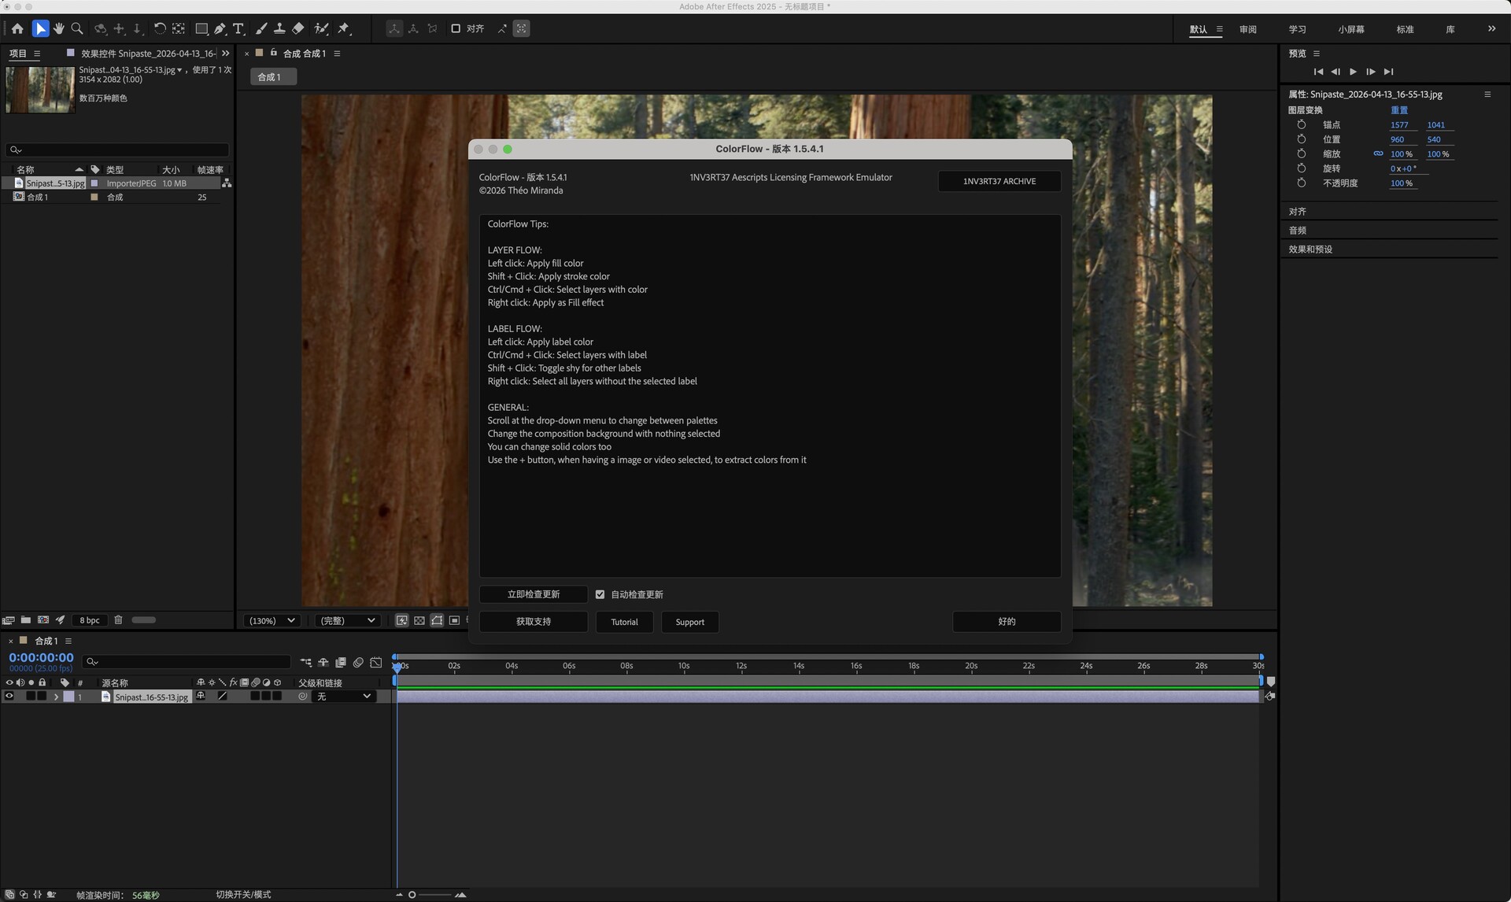1511x902 pixels.
Task: Select the Puppet Pin tool
Action: coord(344,28)
